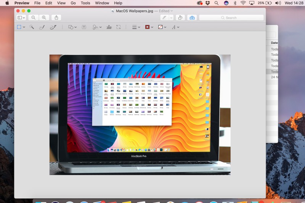
Task: Toggle the Markup toolbox button
Action: click(x=192, y=17)
